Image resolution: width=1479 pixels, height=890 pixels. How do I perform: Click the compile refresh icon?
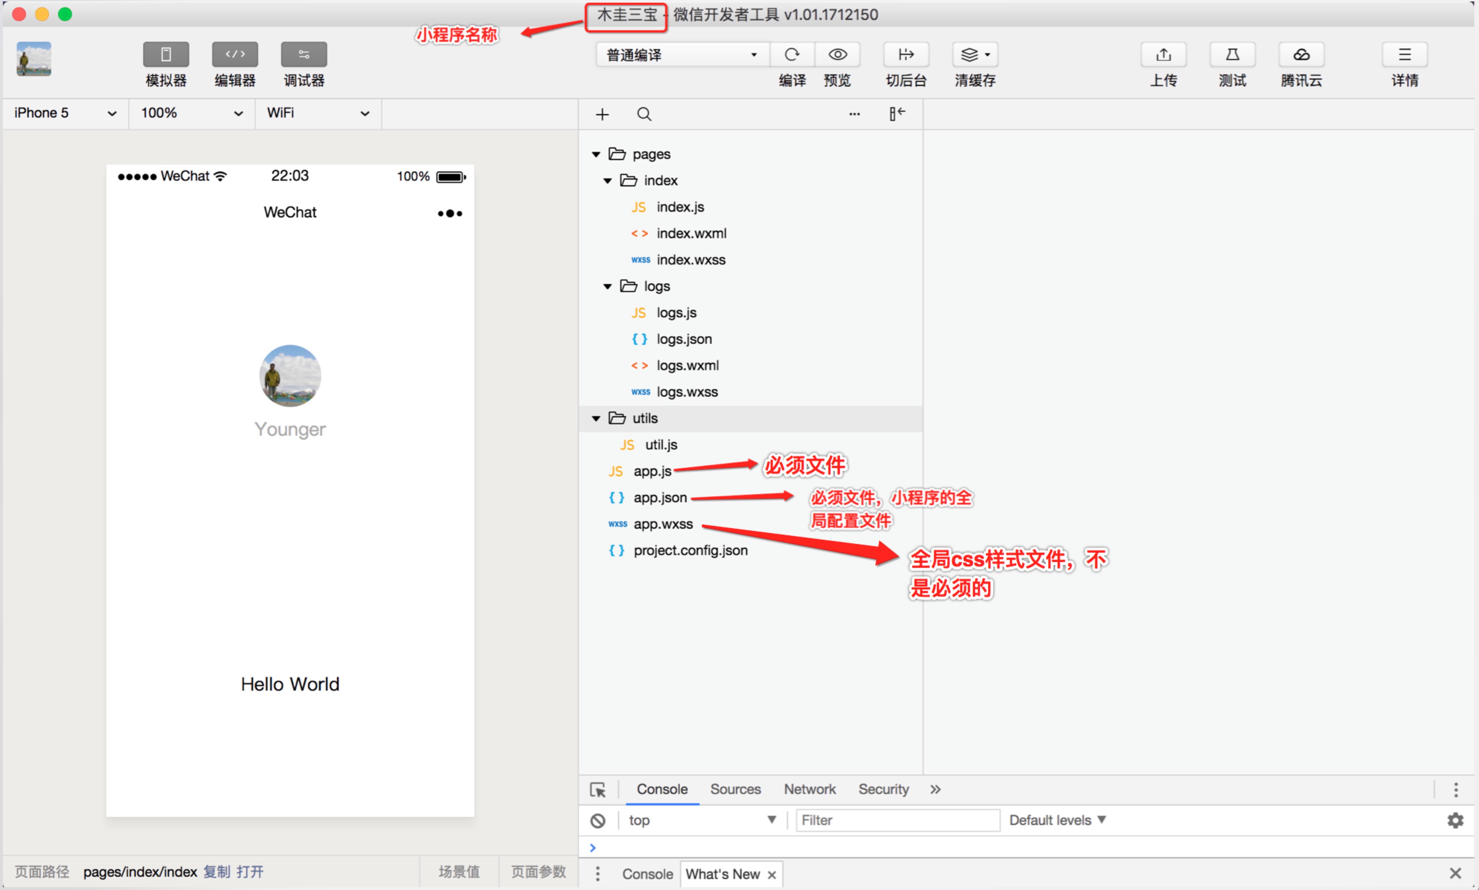792,55
